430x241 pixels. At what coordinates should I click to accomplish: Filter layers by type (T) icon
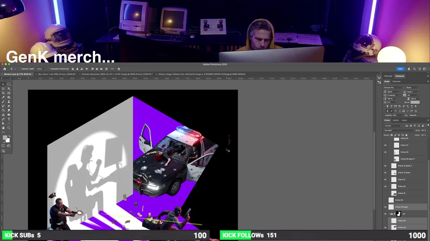[415, 126]
